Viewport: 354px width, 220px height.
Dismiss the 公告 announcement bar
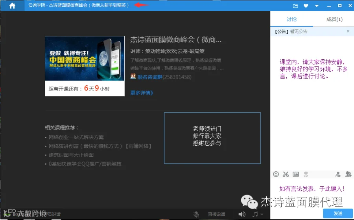348,31
